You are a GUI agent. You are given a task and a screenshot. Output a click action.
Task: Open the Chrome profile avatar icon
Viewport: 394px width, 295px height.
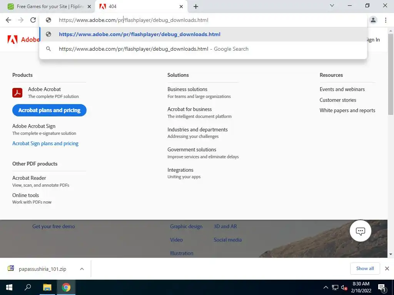pos(373,20)
